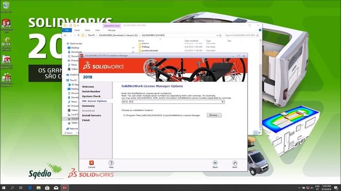Click the taskbar search icon
Viewport: 341px width, 191px height.
coord(12,187)
